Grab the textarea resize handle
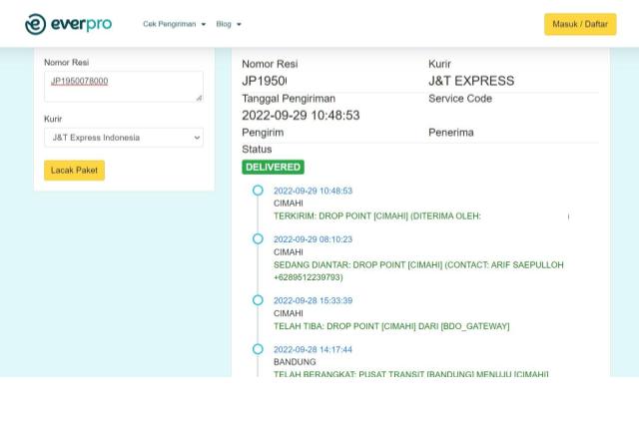The width and height of the screenshot is (639, 426). 199,98
